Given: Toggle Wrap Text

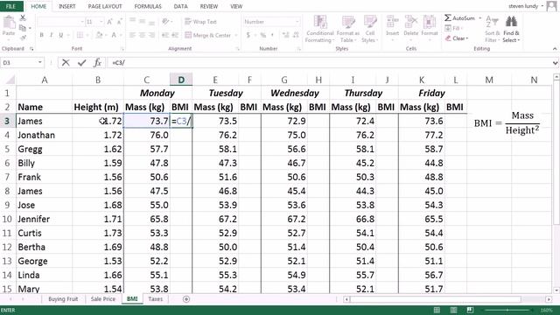Looking at the screenshot, I should click(x=200, y=22).
